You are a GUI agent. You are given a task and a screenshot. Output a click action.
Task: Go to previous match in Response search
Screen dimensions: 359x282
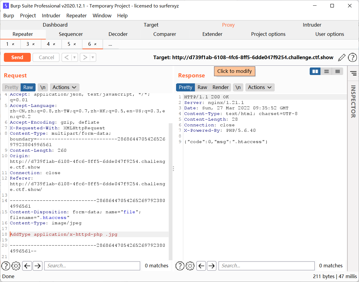pos(201,266)
